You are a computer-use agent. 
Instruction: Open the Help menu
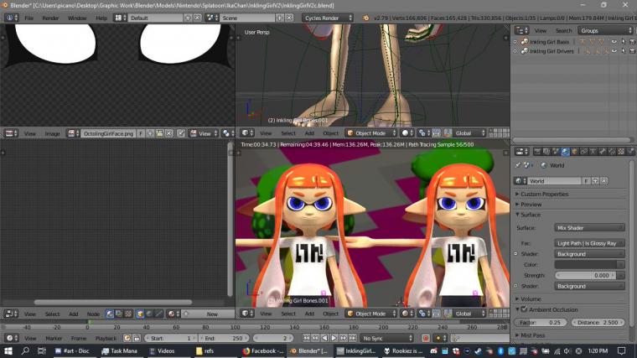[x=101, y=18]
